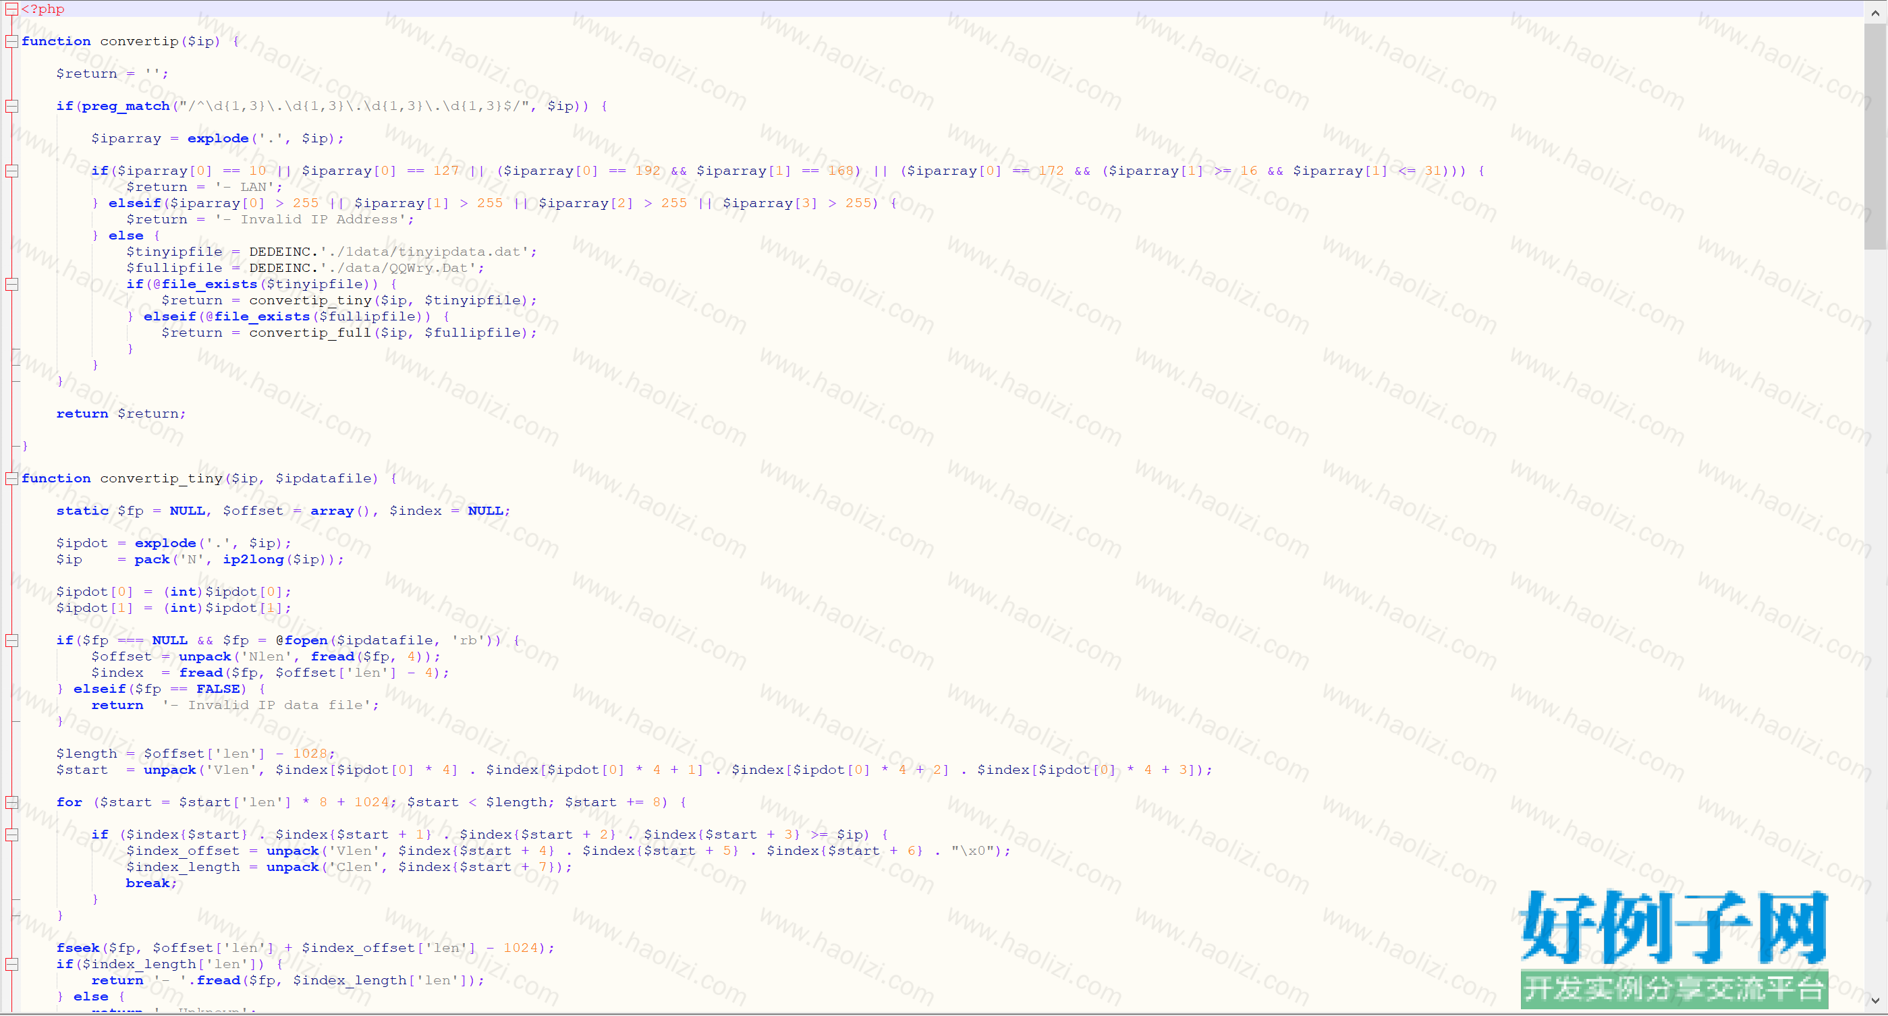Screen dimensions: 1888x1016
Task: Click the '- LAN' string line
Action: (x=204, y=187)
